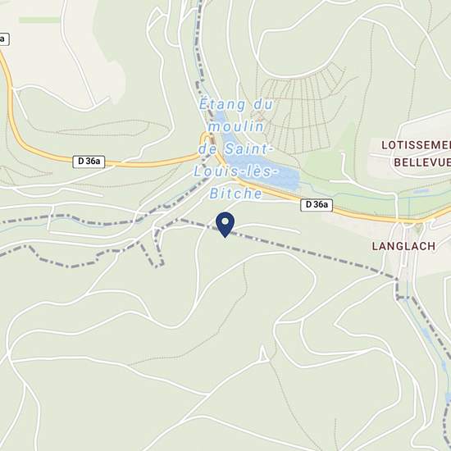Click the LOTISSEMENT BELLEVUE neighborhood label

[x=417, y=153]
